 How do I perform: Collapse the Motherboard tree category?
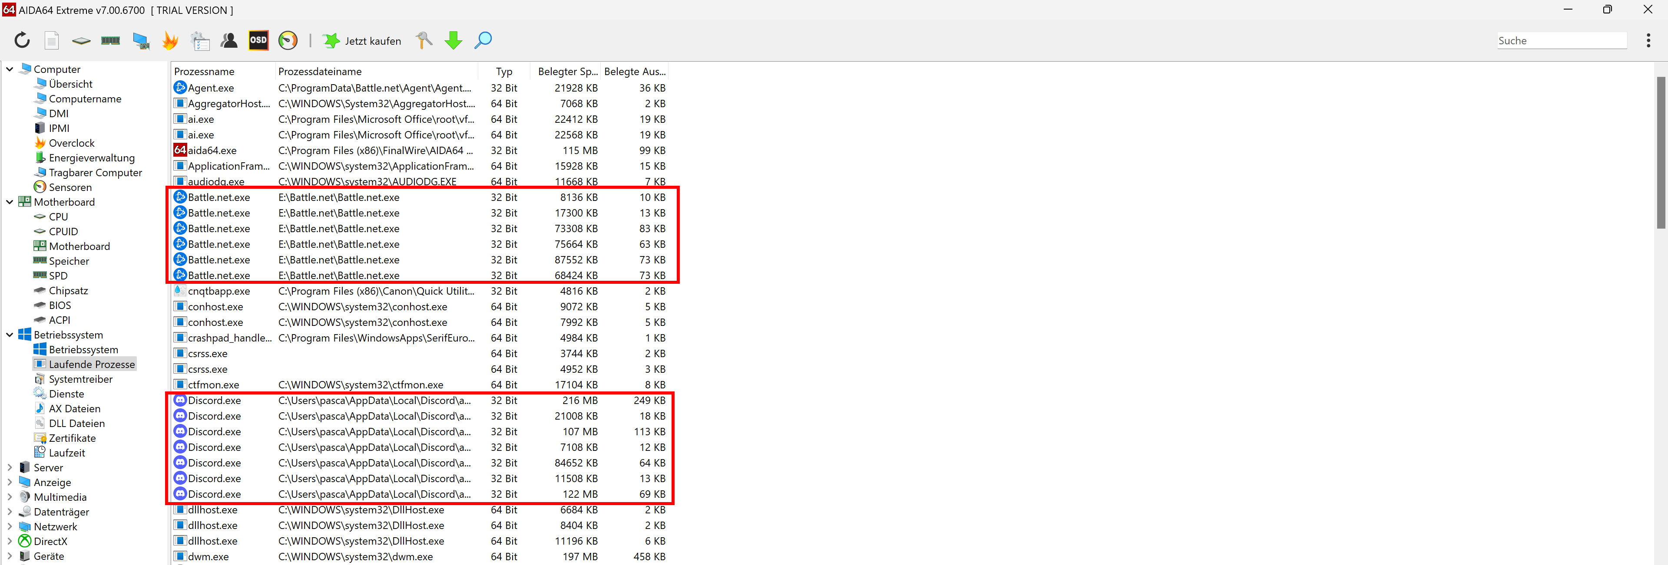pyautogui.click(x=10, y=202)
